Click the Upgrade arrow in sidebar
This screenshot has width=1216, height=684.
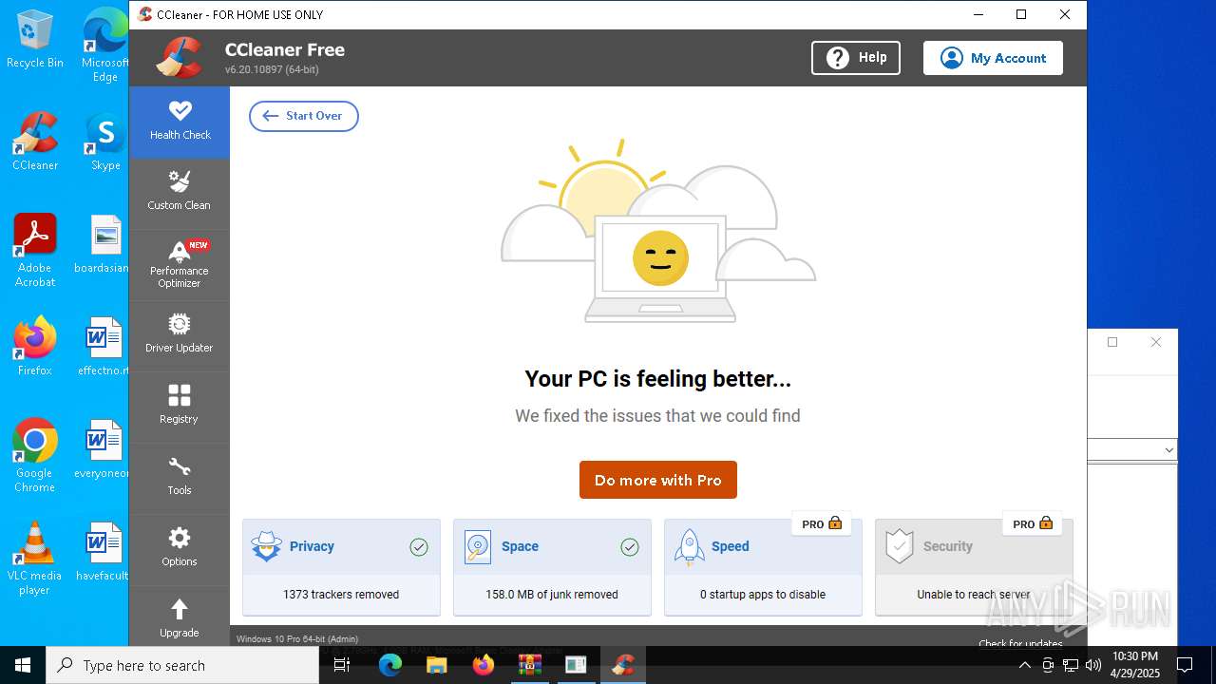[180, 618]
